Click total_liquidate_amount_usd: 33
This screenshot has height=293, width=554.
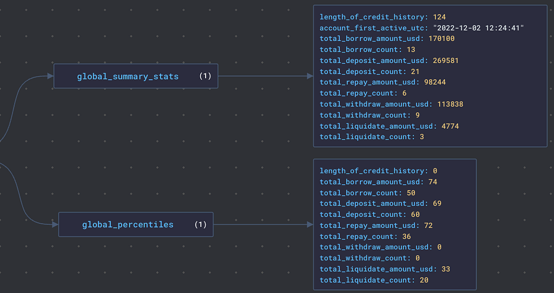coord(385,269)
